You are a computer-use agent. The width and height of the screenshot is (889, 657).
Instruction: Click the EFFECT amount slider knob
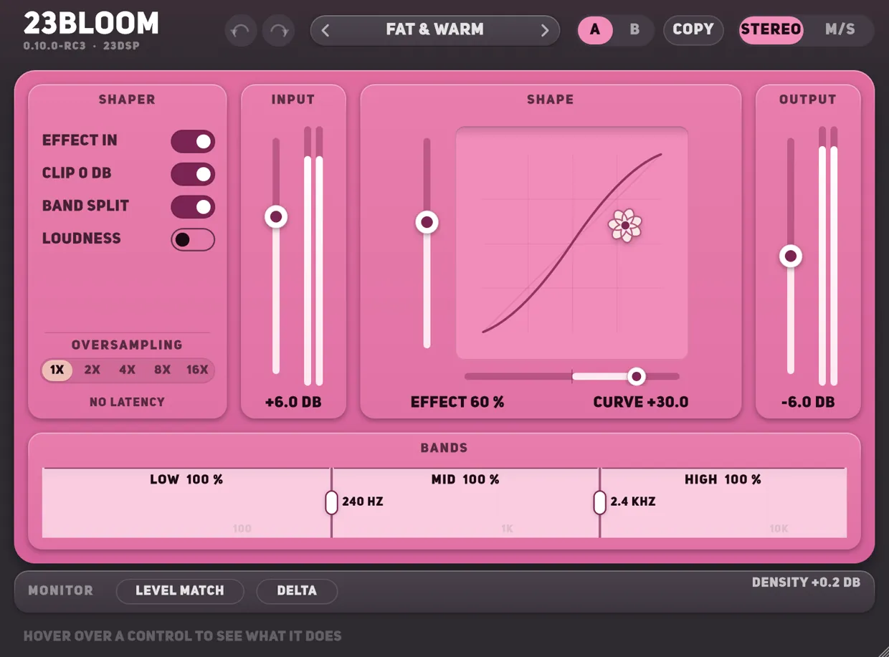pos(427,222)
